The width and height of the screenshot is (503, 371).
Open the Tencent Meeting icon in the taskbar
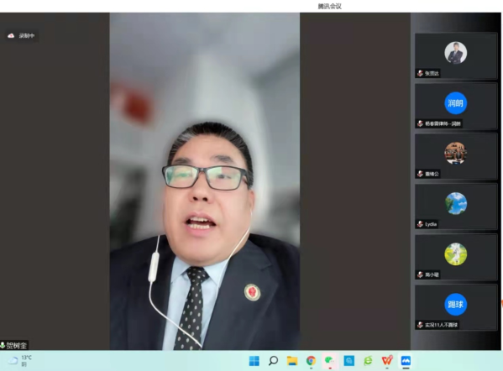pos(406,361)
